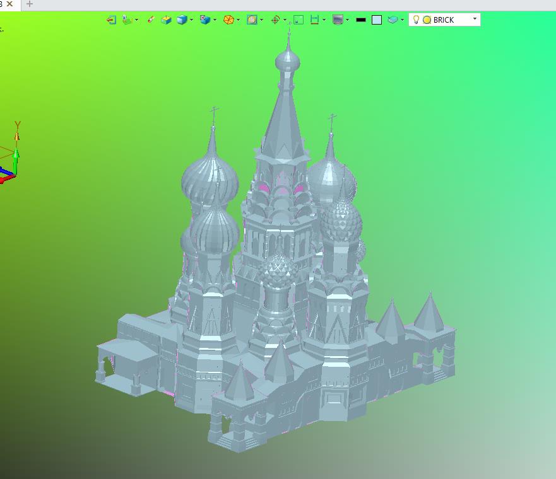The height and width of the screenshot is (479, 556).
Task: Click the framed view icon
Action: pos(252,20)
